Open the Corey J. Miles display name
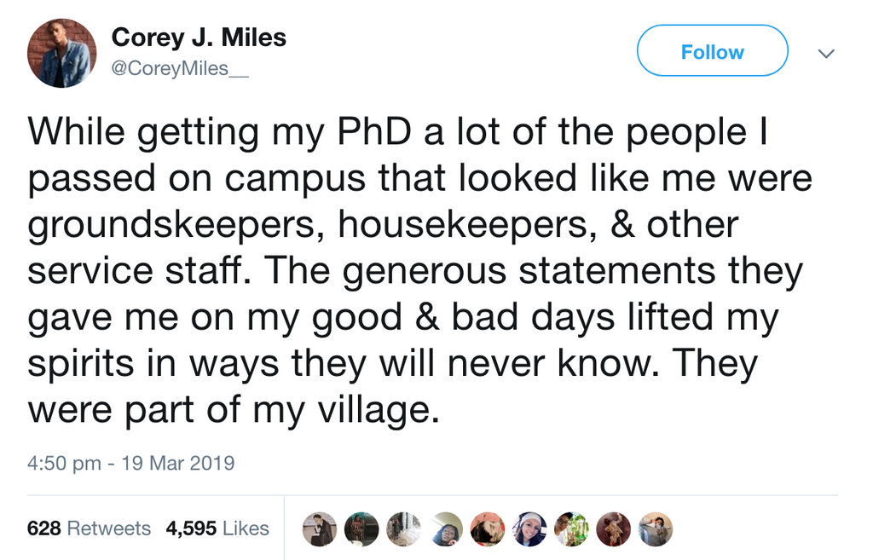The image size is (873, 560). point(199,38)
